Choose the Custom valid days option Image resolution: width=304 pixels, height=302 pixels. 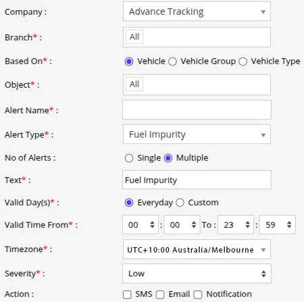click(x=180, y=203)
